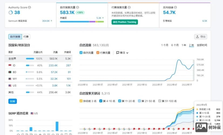This screenshot has width=223, height=135.
Task: Click the BD country flag icon
Action: pos(10,72)
